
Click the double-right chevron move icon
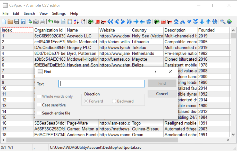(x=129, y=22)
